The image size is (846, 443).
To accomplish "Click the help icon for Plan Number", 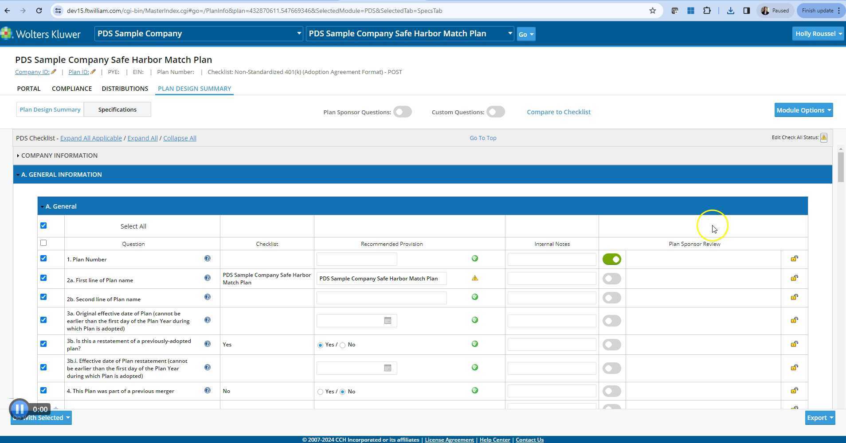I will [207, 259].
